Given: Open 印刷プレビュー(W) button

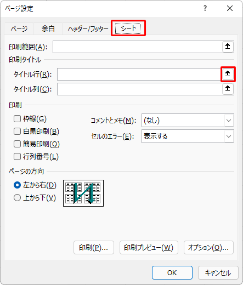Looking at the screenshot, I should 149,248.
